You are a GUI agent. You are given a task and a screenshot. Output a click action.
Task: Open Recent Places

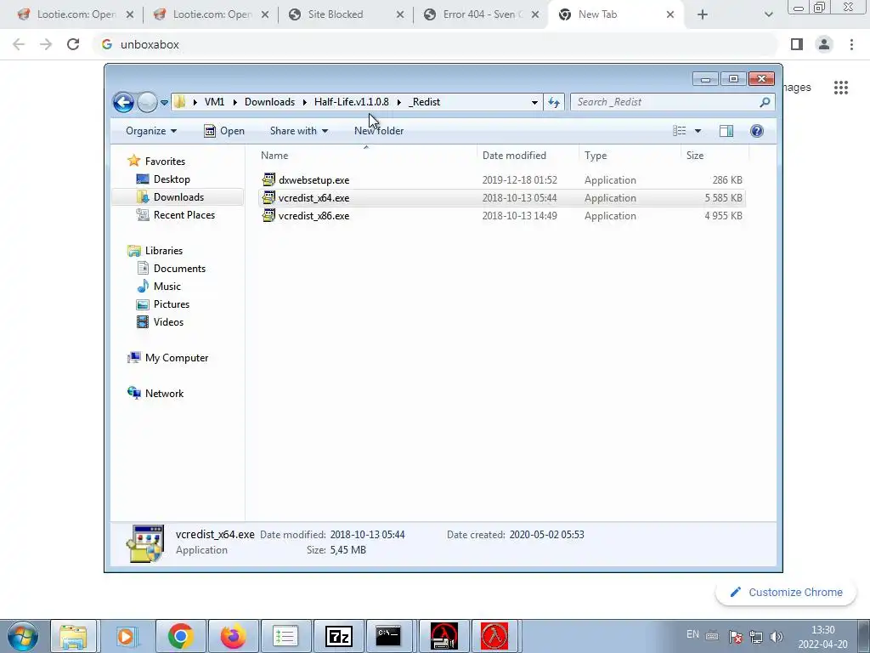coord(184,215)
